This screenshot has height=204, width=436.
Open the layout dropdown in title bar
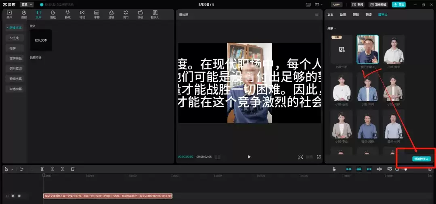(319, 5)
